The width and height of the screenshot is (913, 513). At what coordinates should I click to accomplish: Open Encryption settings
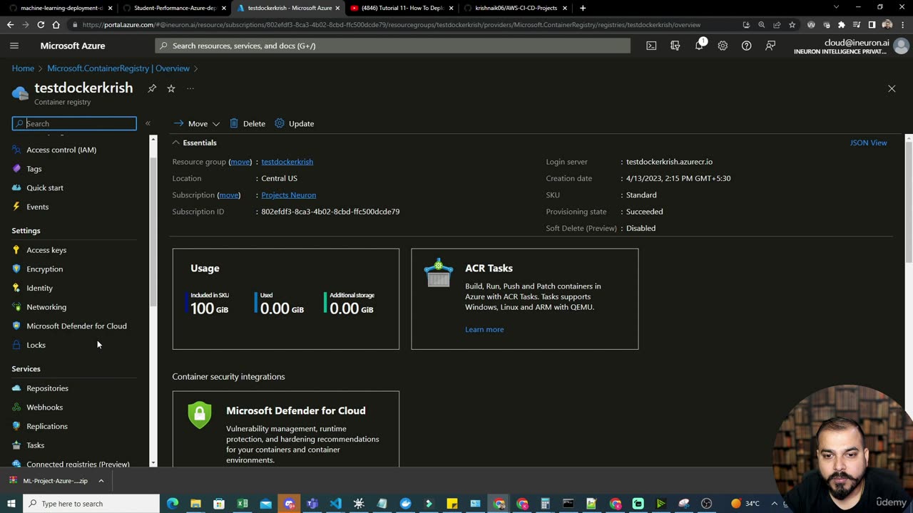click(44, 269)
